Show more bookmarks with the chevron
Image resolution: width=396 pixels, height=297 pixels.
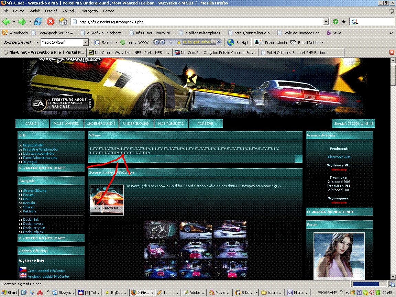click(x=391, y=33)
